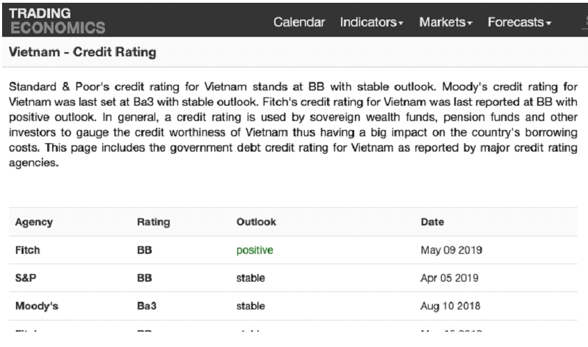
Task: Click the green positive outlook text
Action: (x=255, y=250)
